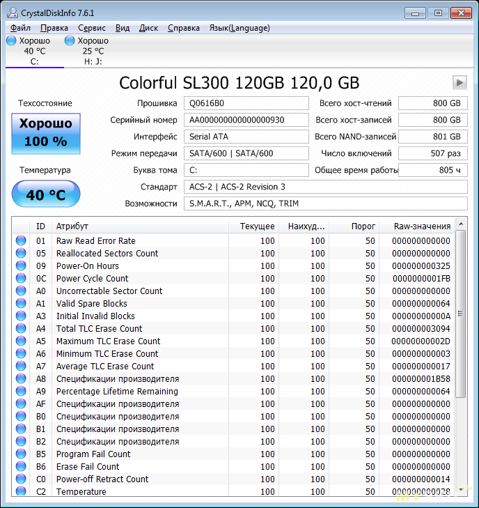
Task: Click the 40 °C temperature button
Action: pyautogui.click(x=46, y=194)
